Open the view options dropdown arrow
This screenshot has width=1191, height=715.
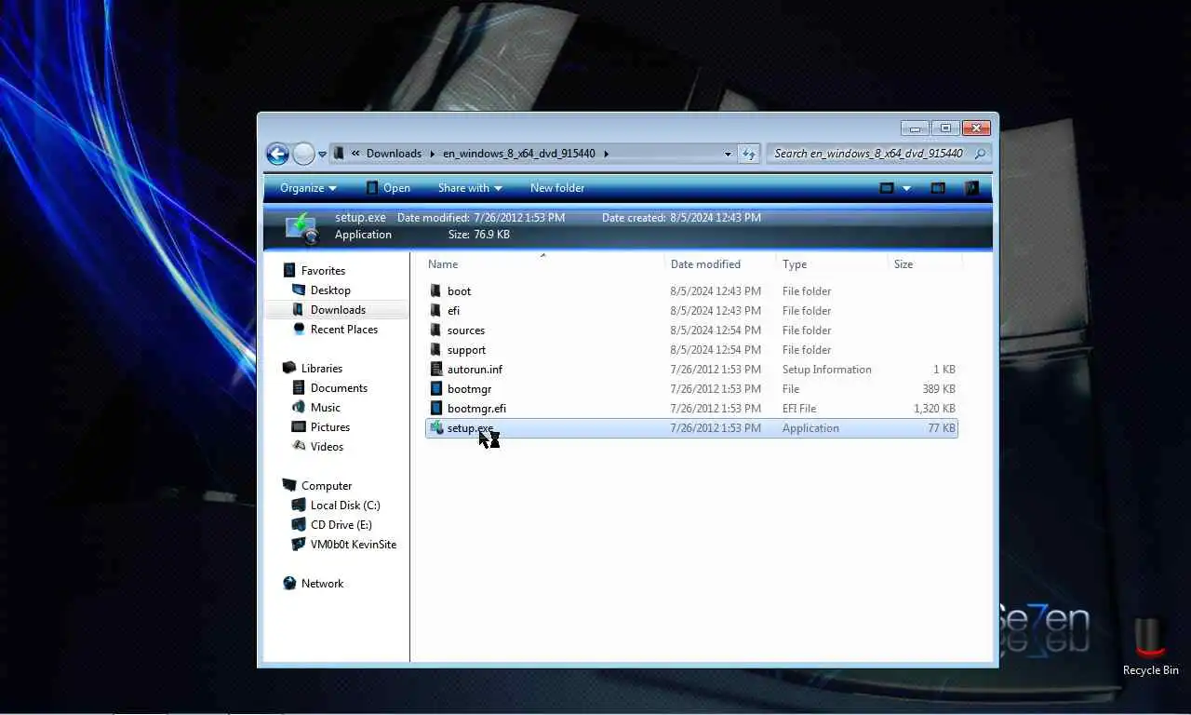pos(906,188)
